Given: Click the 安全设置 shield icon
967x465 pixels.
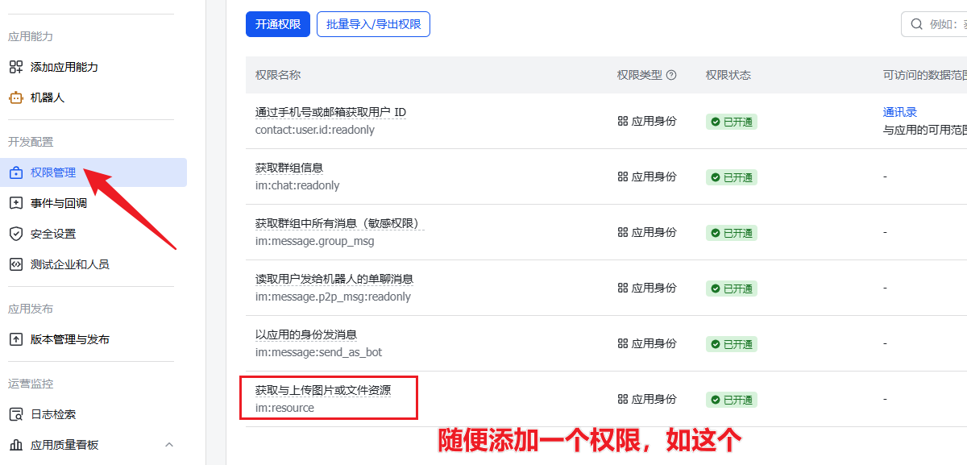Looking at the screenshot, I should (x=15, y=234).
